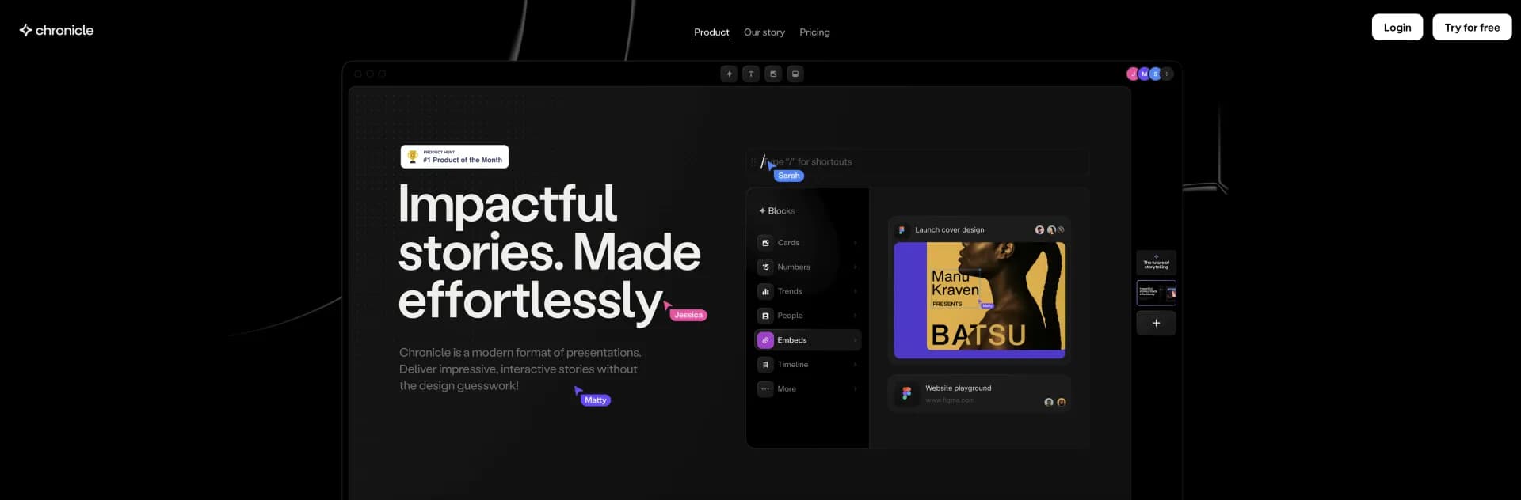
Task: Expand the Numbers submenu arrow
Action: pyautogui.click(x=856, y=267)
